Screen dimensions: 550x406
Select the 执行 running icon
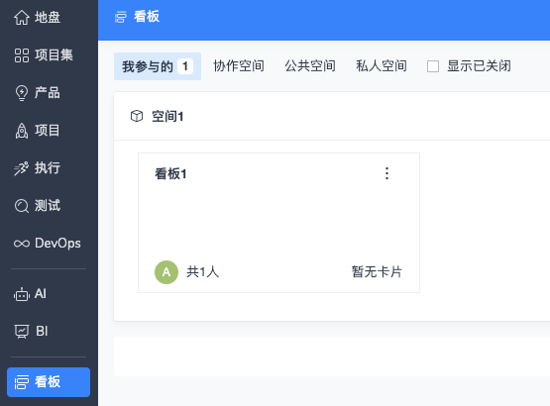click(22, 168)
